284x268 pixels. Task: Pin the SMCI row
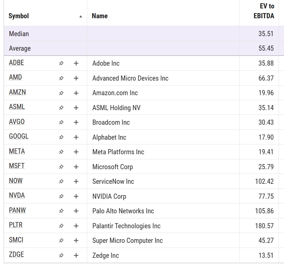coord(61,240)
